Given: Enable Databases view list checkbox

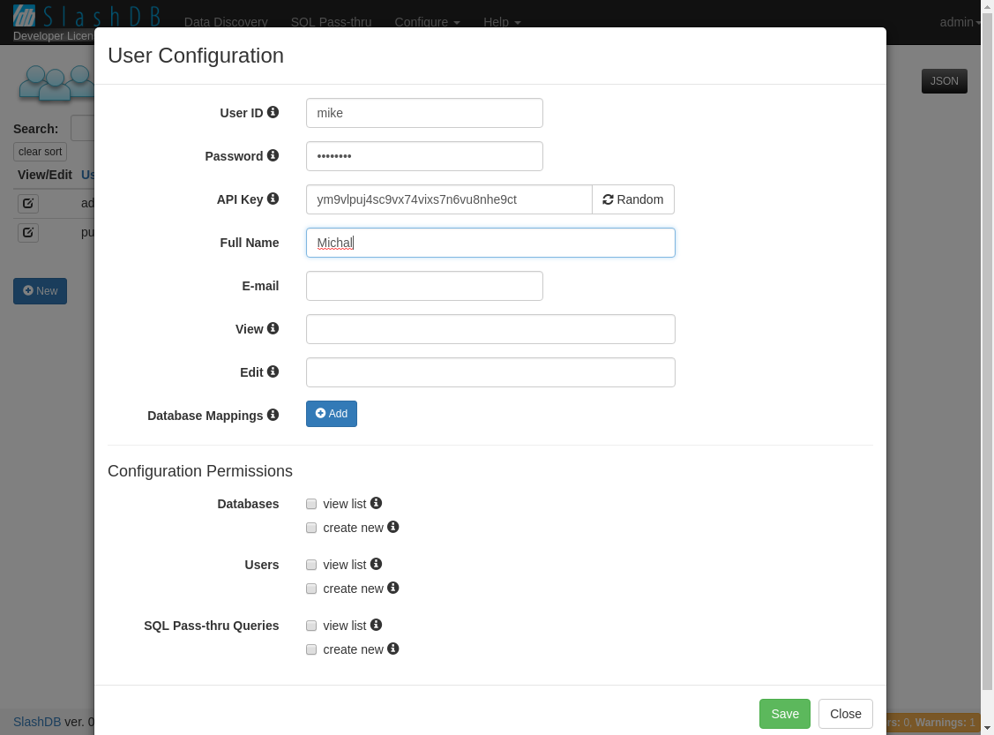Looking at the screenshot, I should pyautogui.click(x=311, y=504).
